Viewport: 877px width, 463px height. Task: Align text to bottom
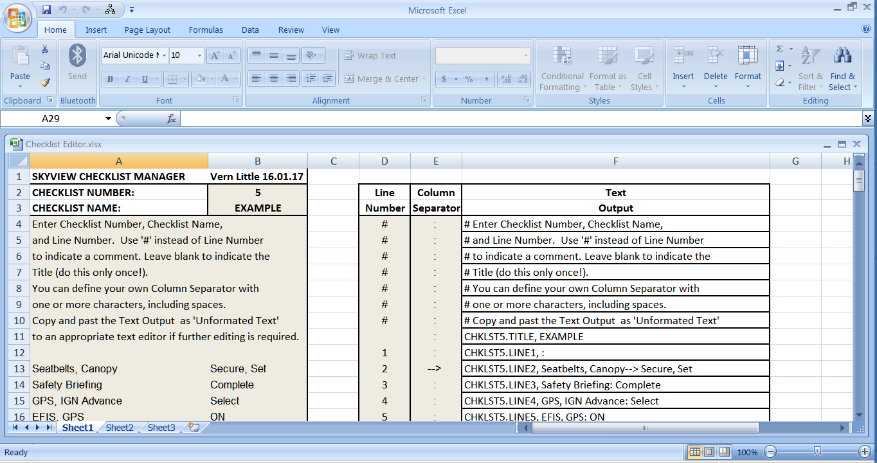click(x=291, y=55)
